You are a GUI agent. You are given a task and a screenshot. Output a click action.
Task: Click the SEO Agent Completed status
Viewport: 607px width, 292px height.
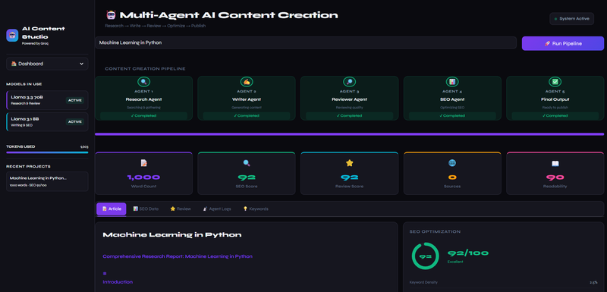pos(452,115)
